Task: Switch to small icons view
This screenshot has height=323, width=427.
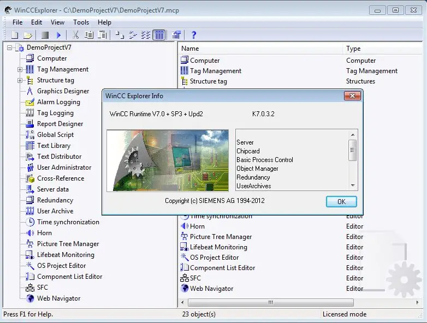Action: click(133, 35)
